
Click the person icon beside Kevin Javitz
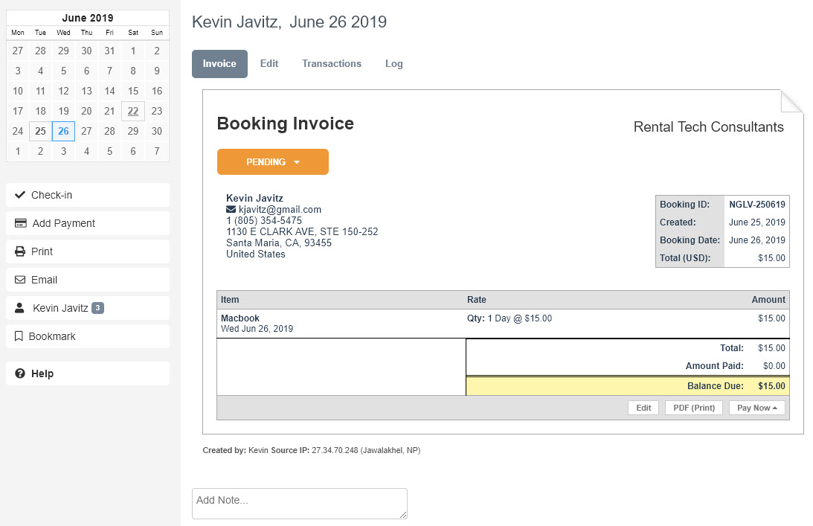pos(19,308)
